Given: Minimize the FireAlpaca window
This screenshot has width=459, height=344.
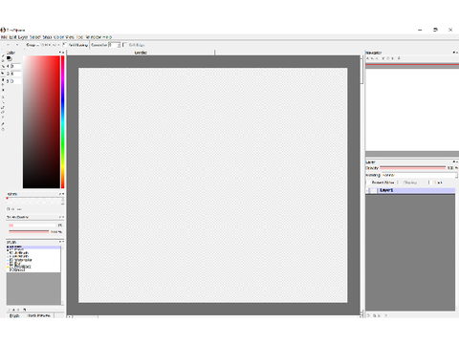Looking at the screenshot, I should [x=420, y=30].
